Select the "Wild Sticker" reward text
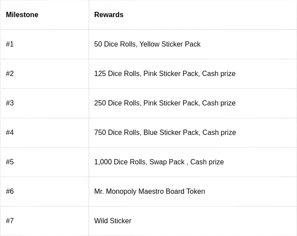Viewport: 297px width, 236px height. (x=112, y=221)
